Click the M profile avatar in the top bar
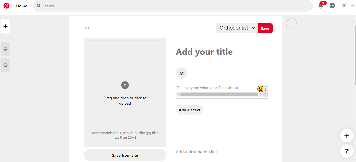Screen dimensions: 356x162 tap(344, 5)
